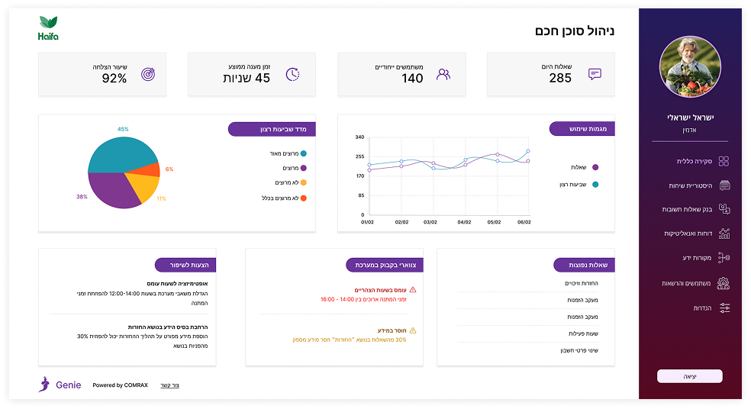Image resolution: width=751 pixels, height=409 pixels.
Task: Open הגדרות settings sliders icon
Action: [x=724, y=308]
